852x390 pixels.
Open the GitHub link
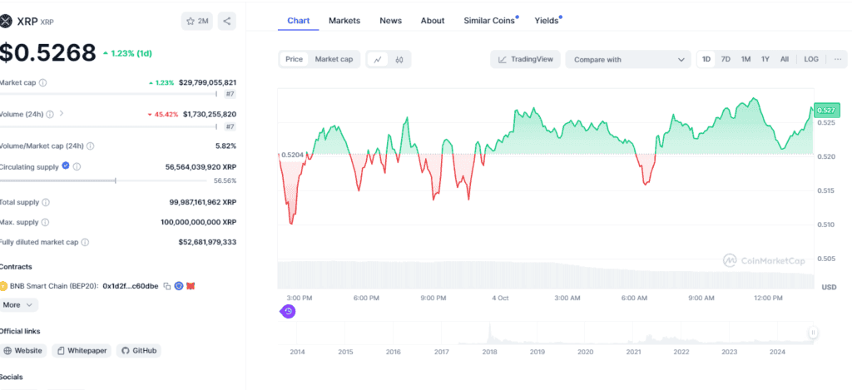click(139, 351)
